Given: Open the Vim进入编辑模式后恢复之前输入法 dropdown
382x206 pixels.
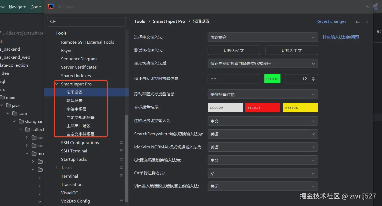Looking at the screenshot, I should click(x=263, y=186).
